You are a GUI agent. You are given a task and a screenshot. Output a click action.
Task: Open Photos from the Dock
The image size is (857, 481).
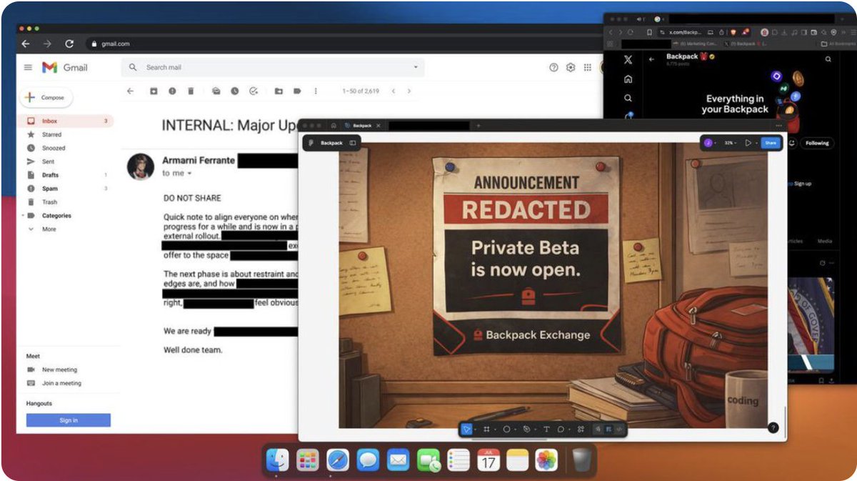tap(546, 460)
